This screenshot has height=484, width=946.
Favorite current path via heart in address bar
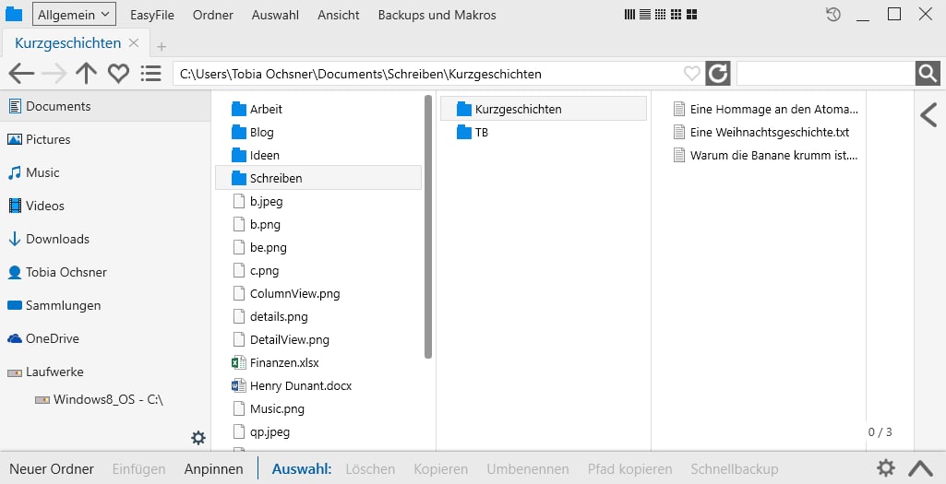pos(692,74)
